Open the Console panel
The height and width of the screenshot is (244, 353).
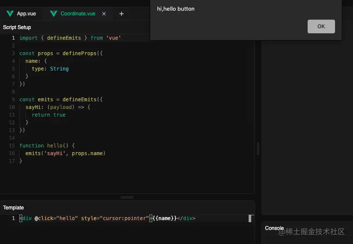coord(274,228)
